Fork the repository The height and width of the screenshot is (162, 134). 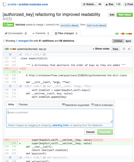129,4
